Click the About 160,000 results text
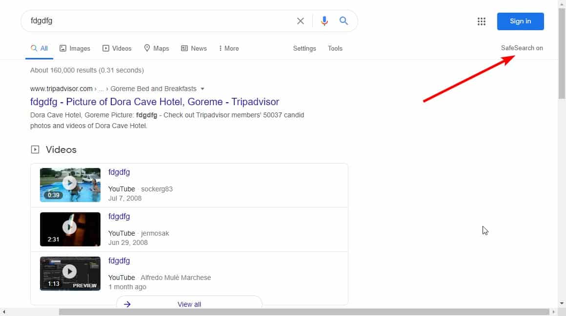Viewport: 566px width, 316px height. [87, 70]
